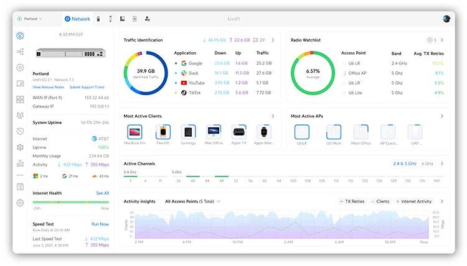Switch to the Access app icon in the top bar

click(122, 19)
